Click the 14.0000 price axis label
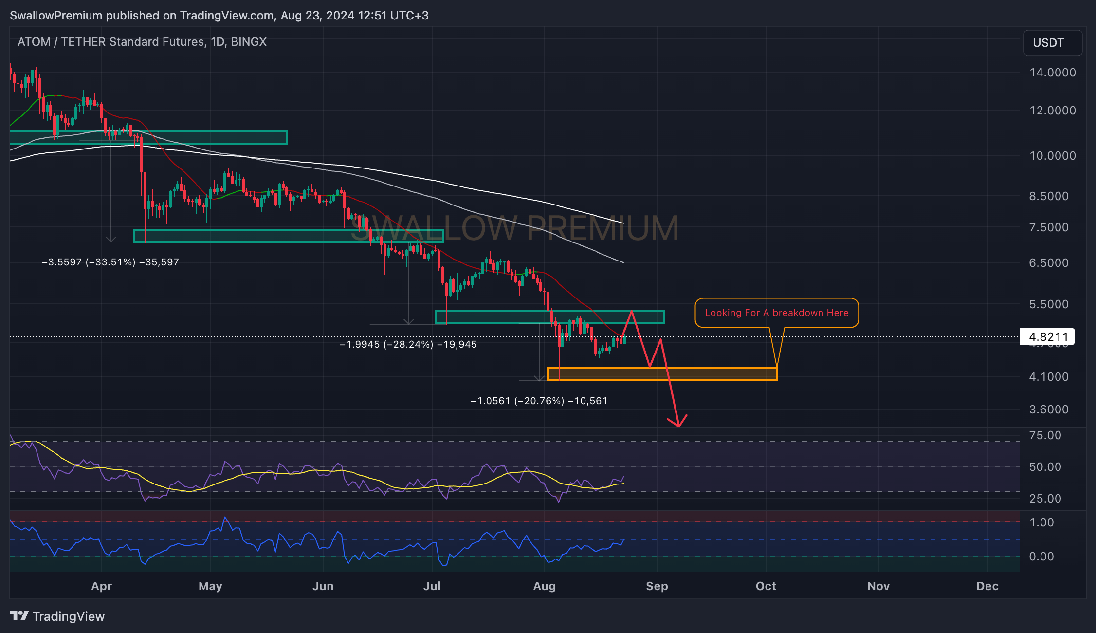Image resolution: width=1096 pixels, height=633 pixels. coord(1053,73)
